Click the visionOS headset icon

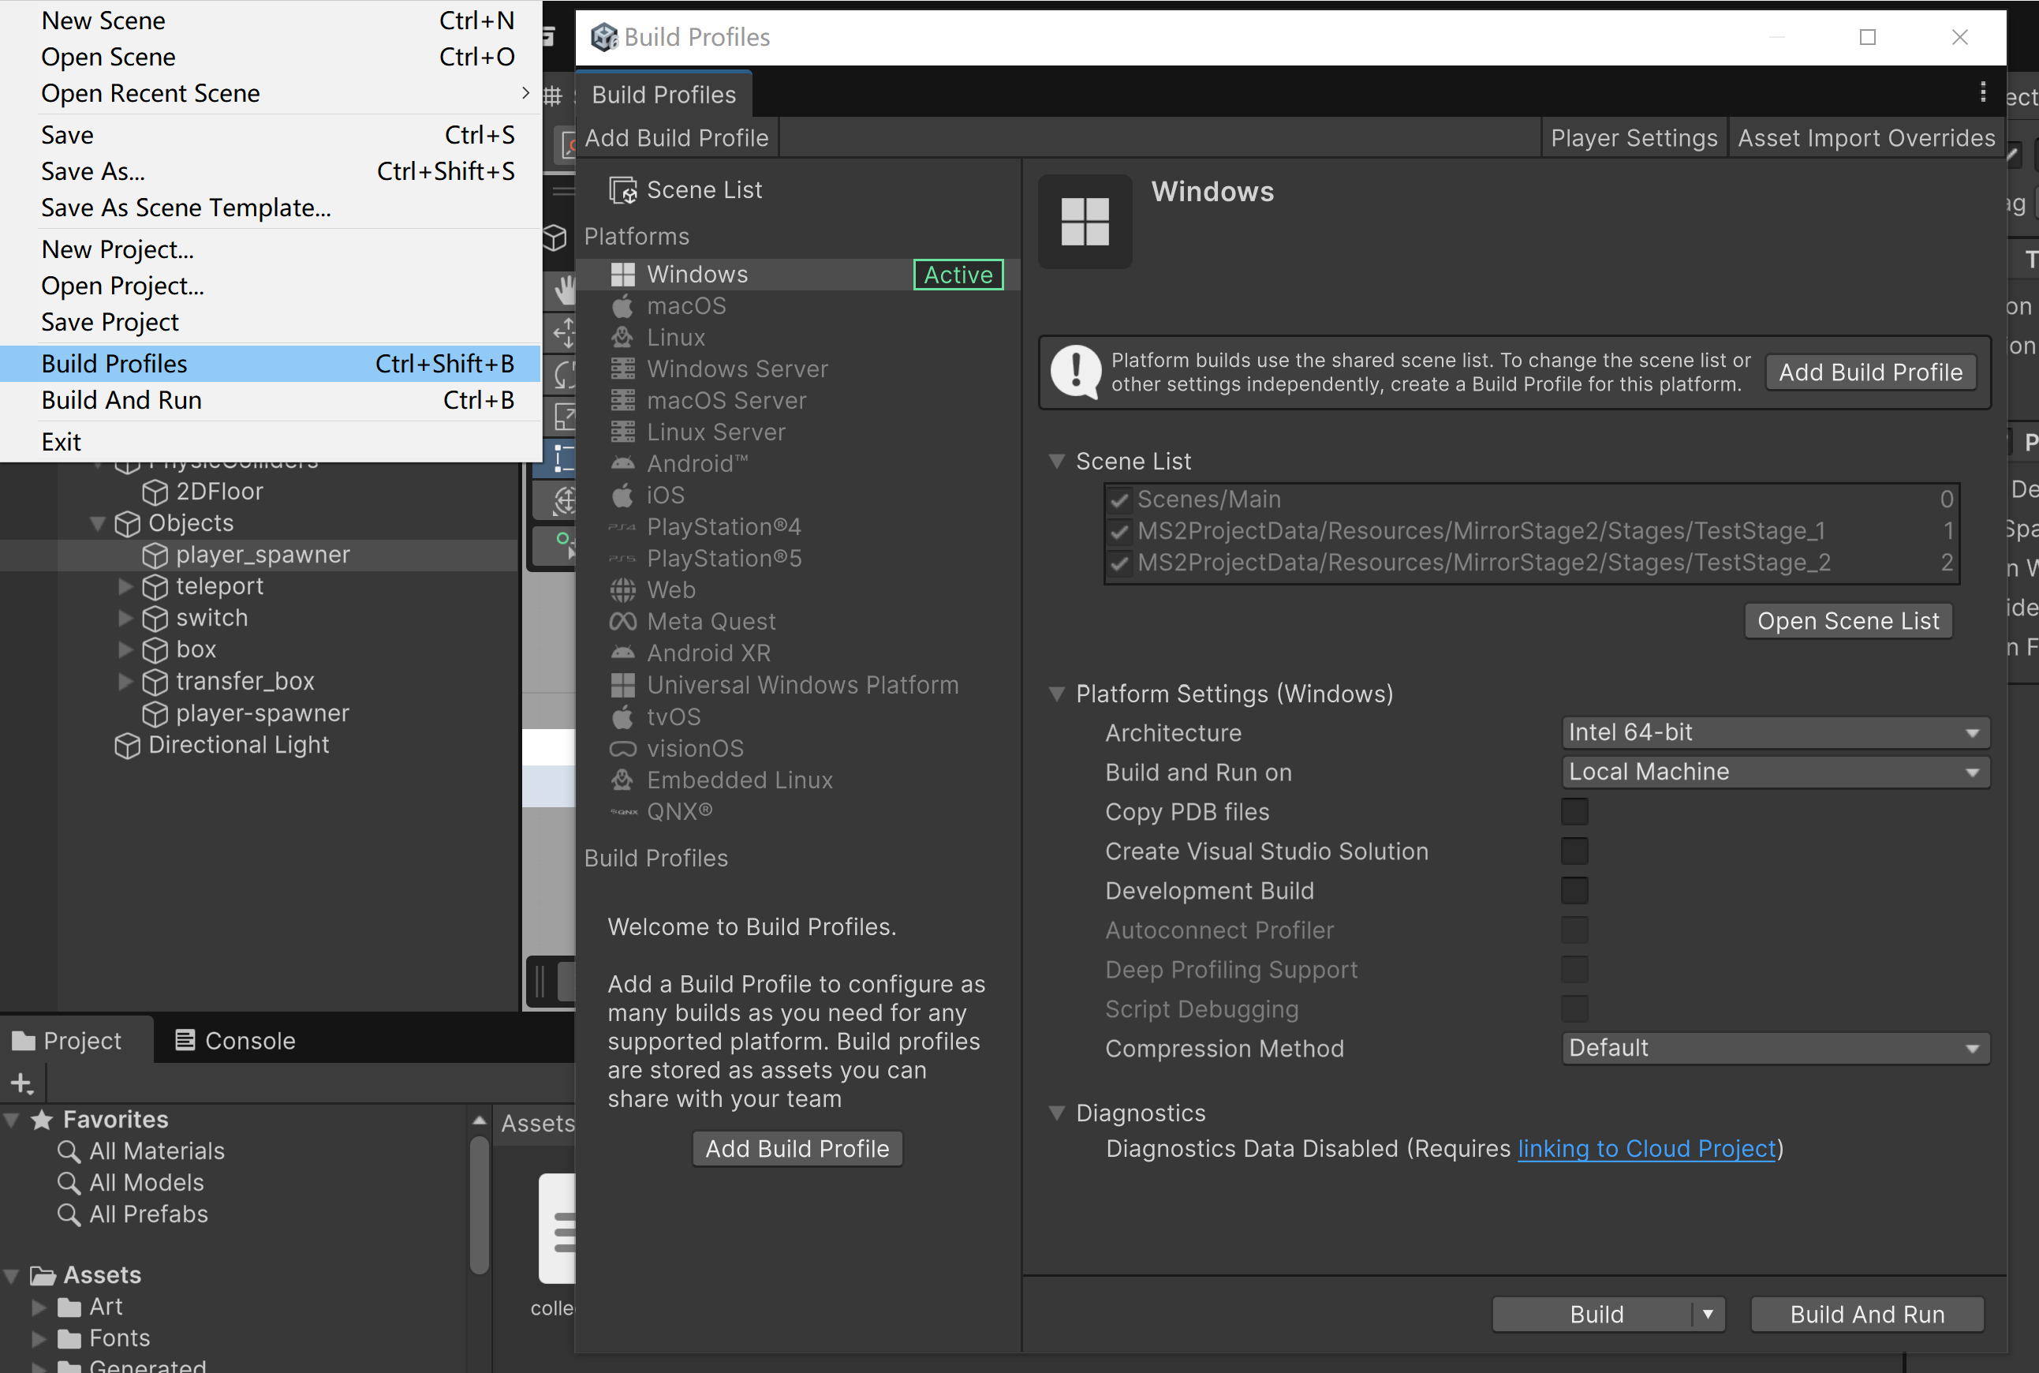click(622, 749)
